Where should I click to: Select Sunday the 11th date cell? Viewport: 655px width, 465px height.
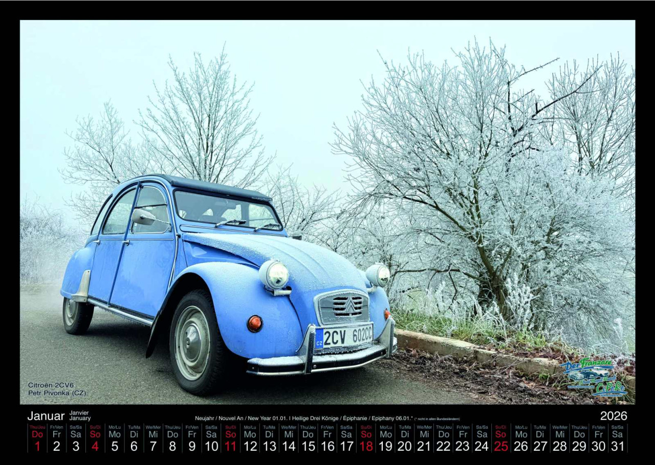pos(230,439)
